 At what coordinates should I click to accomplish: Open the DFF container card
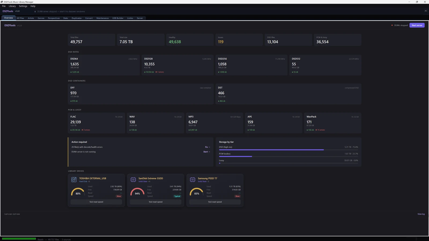click(141, 94)
